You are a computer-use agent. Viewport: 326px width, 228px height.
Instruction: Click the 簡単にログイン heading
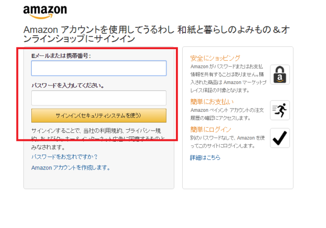click(211, 130)
